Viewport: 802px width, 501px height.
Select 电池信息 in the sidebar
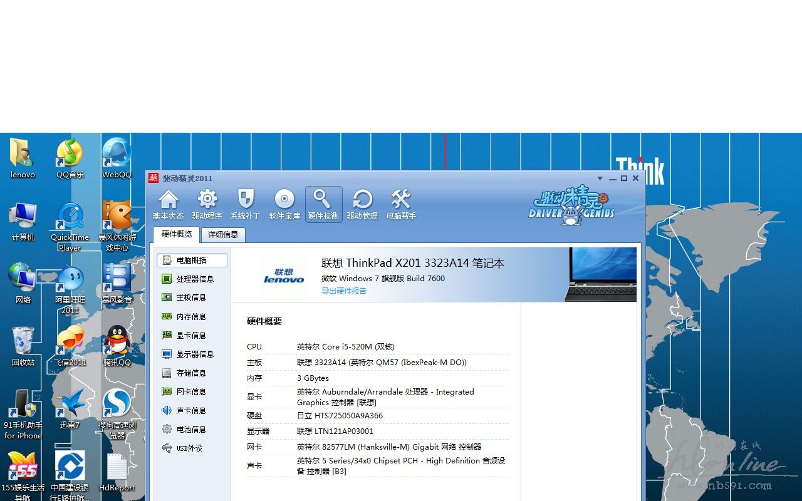pos(190,430)
